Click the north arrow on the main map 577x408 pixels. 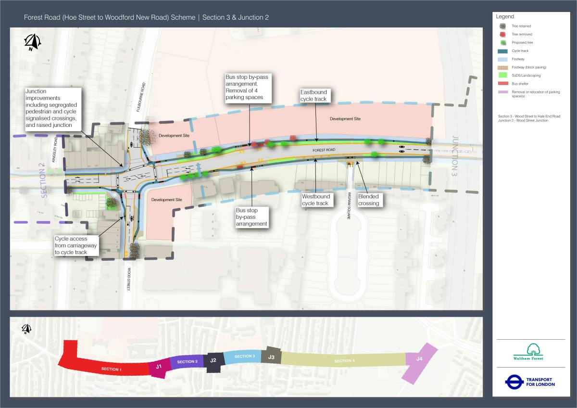coord(32,42)
